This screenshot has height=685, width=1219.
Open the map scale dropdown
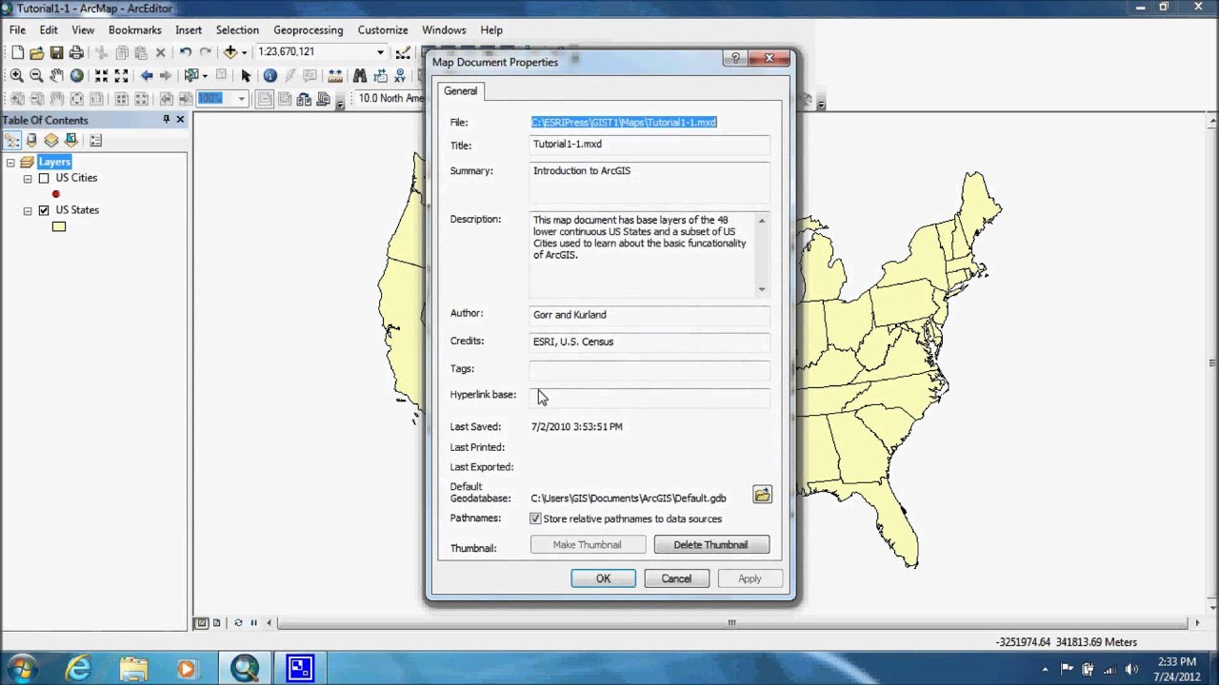click(380, 52)
